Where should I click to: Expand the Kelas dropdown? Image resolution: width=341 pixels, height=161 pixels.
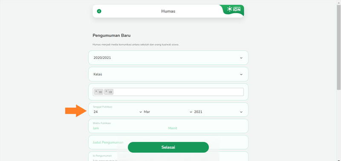[x=168, y=74]
